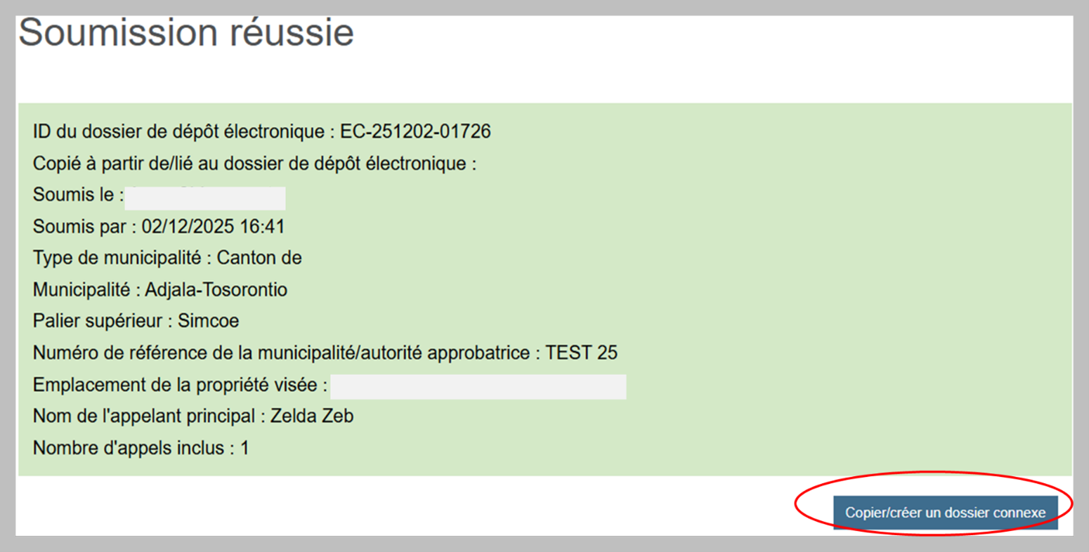Viewport: 1089px width, 552px height.
Task: Click the Copié à partir de/lié line
Action: click(254, 164)
